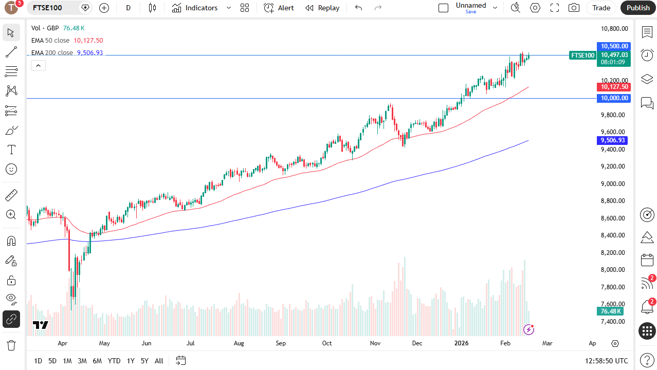Take a chart snapshot with camera
Image resolution: width=657 pixels, height=370 pixels.
click(x=574, y=8)
